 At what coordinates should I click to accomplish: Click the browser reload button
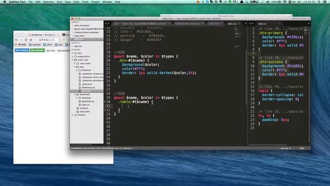coord(26,40)
